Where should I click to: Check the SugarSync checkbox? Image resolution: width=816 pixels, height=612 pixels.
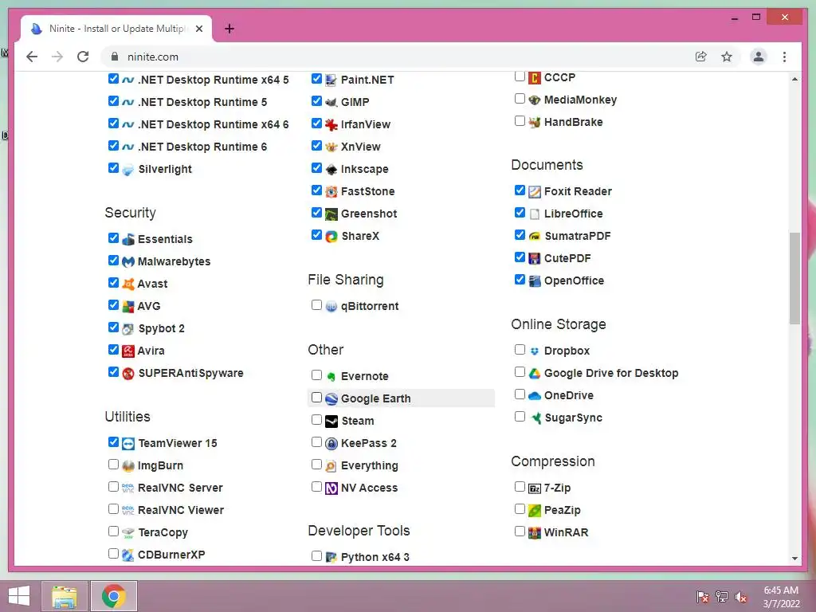tap(520, 416)
